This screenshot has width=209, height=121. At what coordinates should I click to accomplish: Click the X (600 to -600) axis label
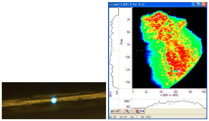(x=169, y=95)
